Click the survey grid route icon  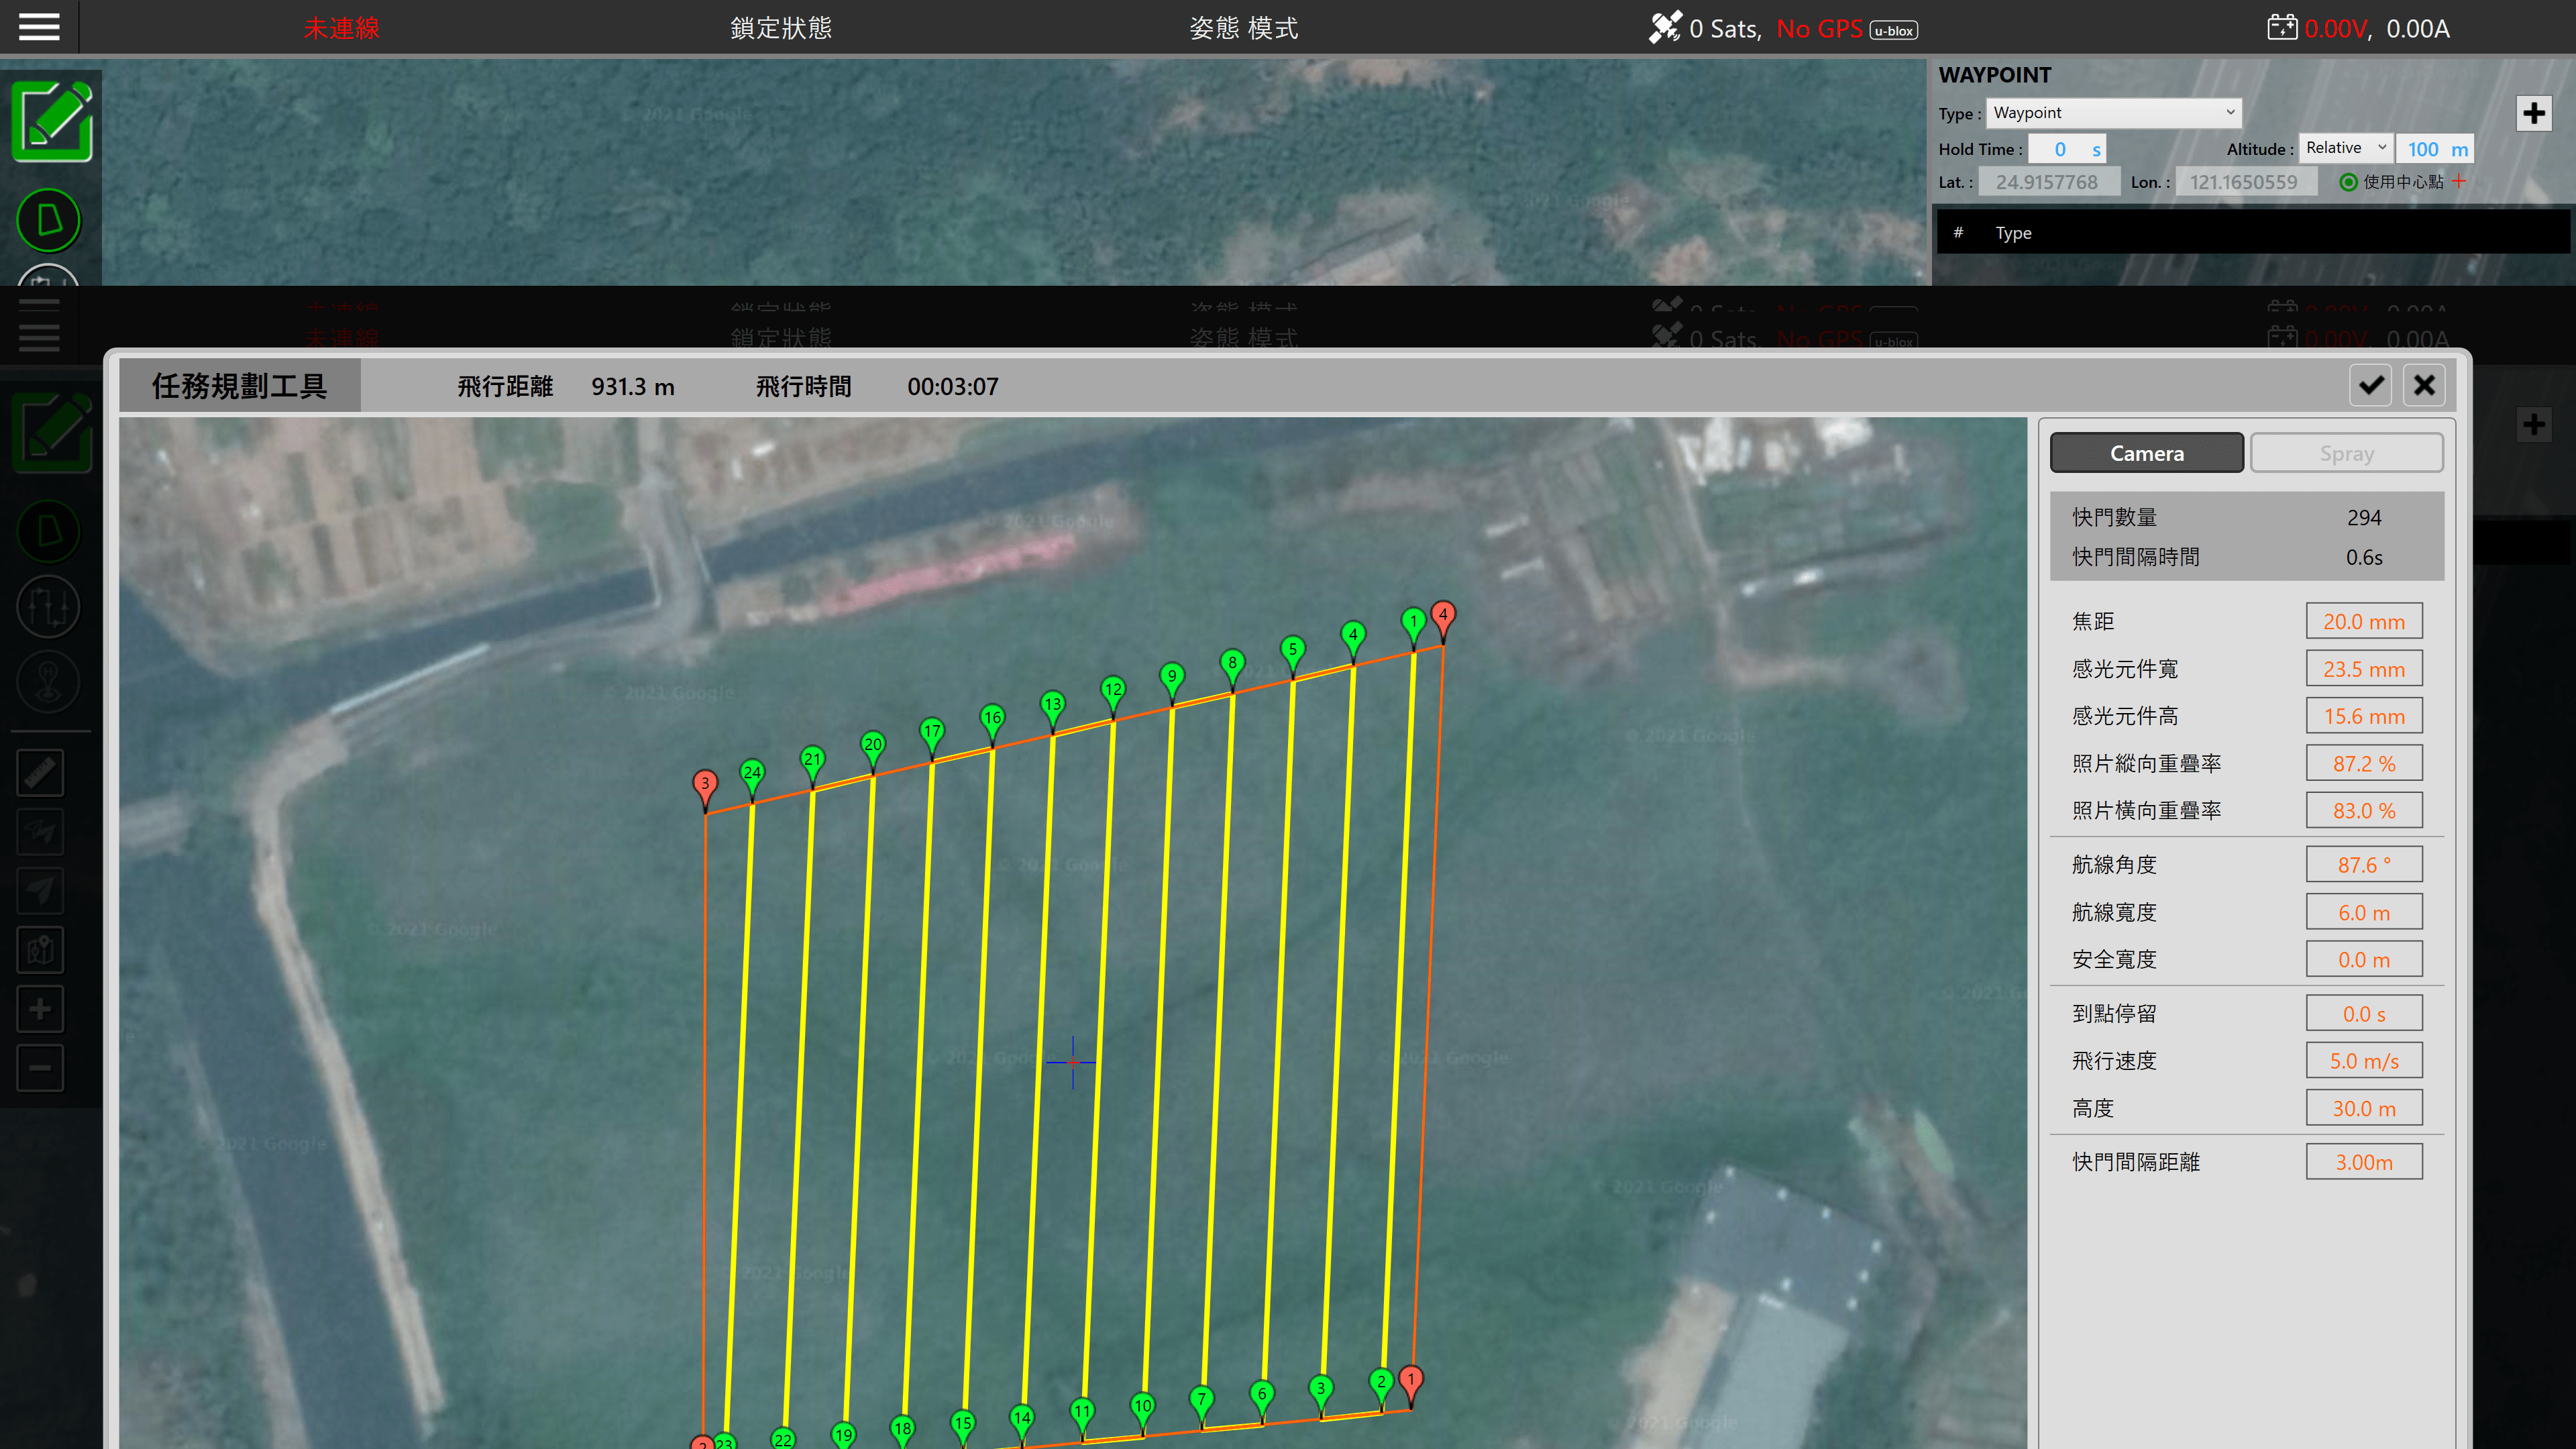tap(48, 606)
